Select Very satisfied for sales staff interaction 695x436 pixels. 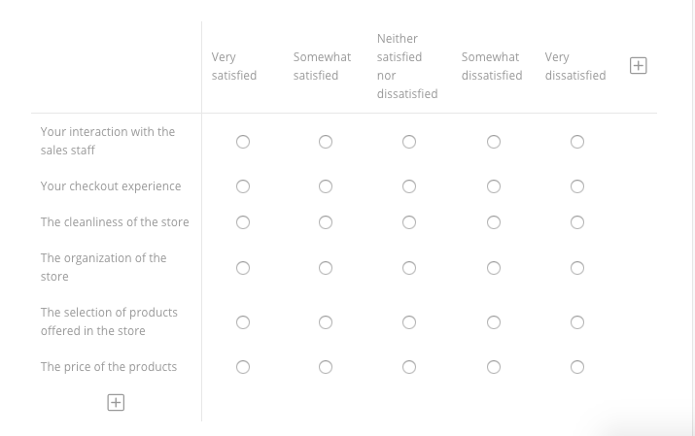click(x=243, y=142)
